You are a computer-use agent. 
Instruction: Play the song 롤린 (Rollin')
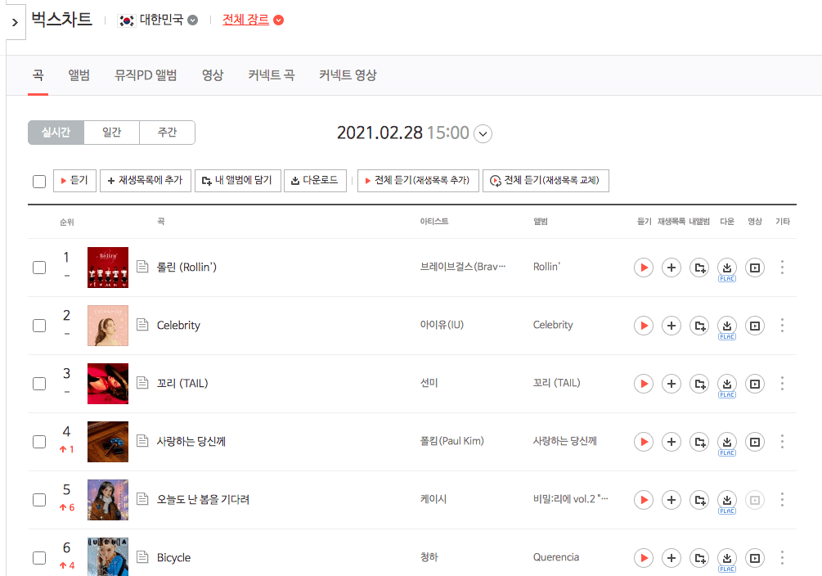(x=643, y=268)
